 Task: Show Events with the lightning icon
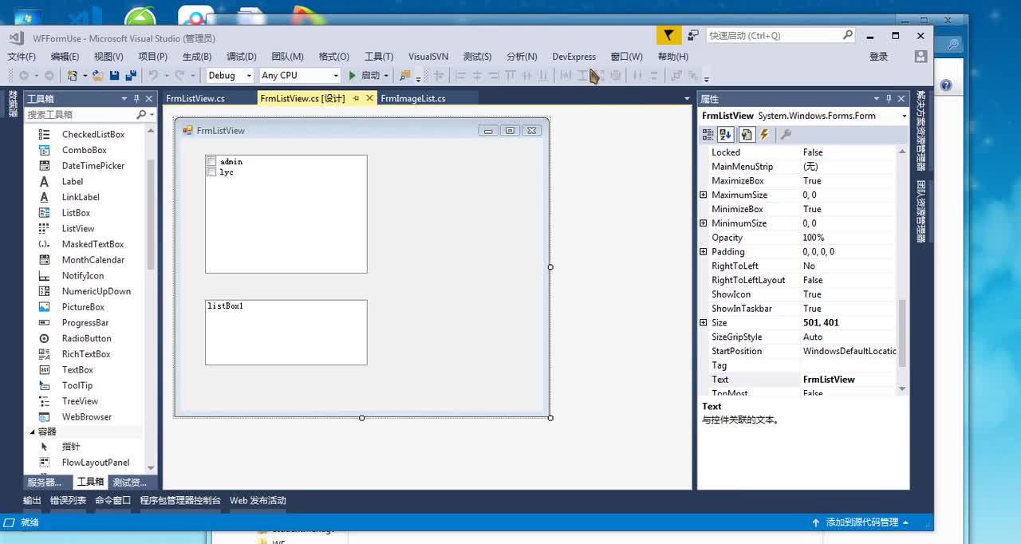764,135
